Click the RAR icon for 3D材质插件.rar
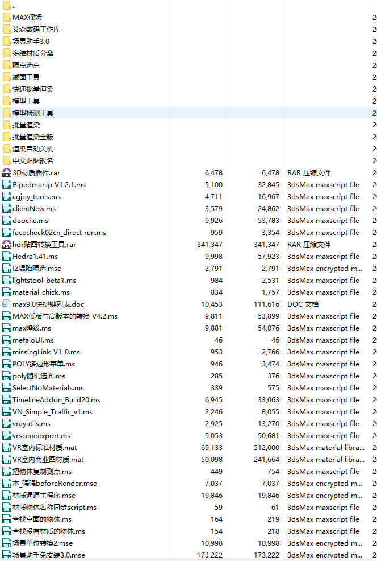The image size is (377, 561). click(x=7, y=173)
